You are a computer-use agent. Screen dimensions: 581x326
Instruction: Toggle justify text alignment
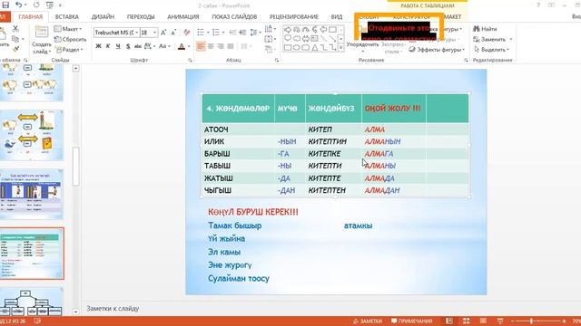(231, 46)
